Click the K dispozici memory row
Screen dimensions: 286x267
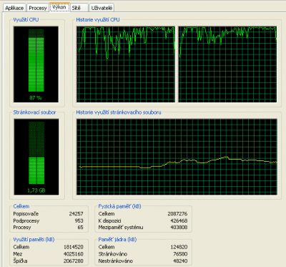point(143,220)
